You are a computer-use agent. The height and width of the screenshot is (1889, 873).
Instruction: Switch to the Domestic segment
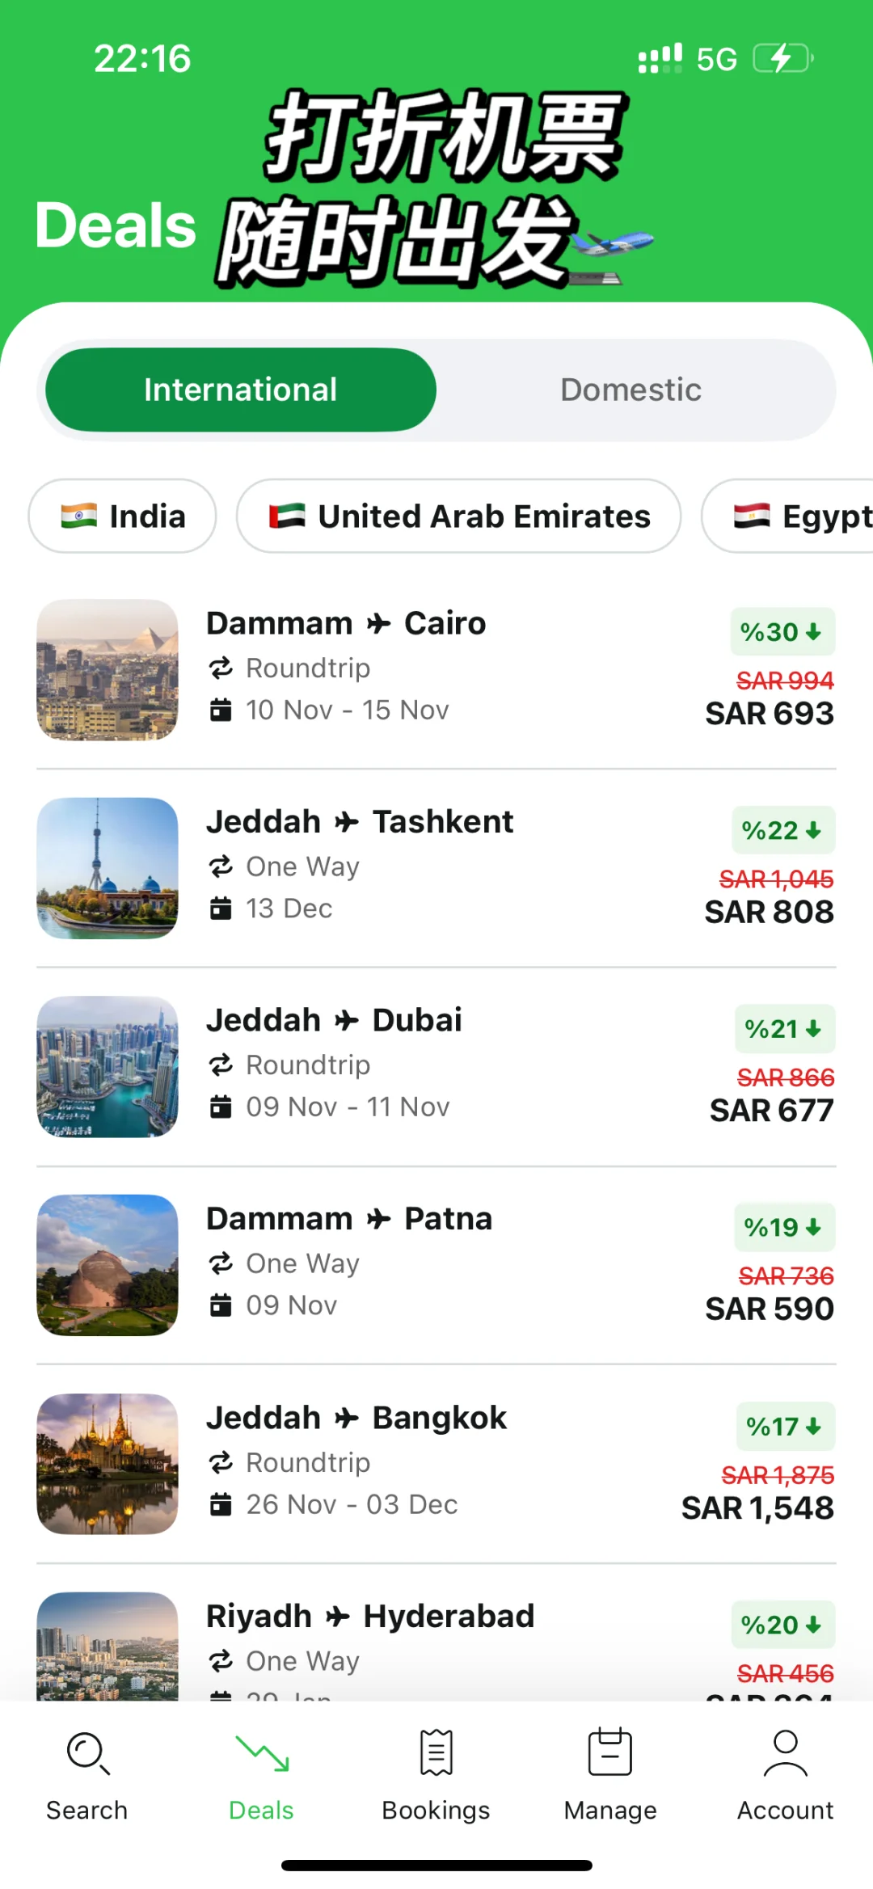click(630, 390)
